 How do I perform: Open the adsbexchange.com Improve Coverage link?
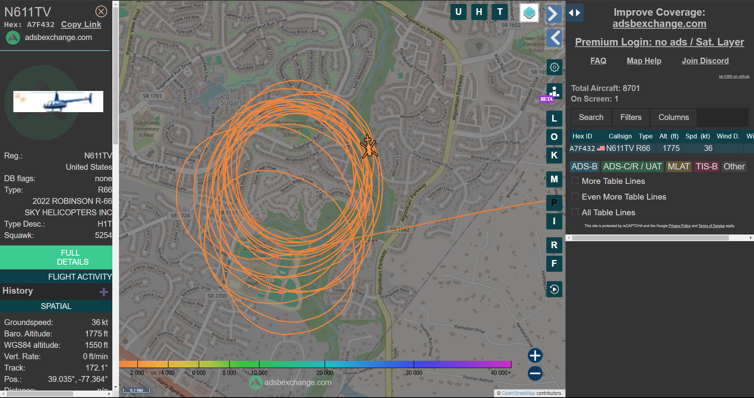point(659,24)
